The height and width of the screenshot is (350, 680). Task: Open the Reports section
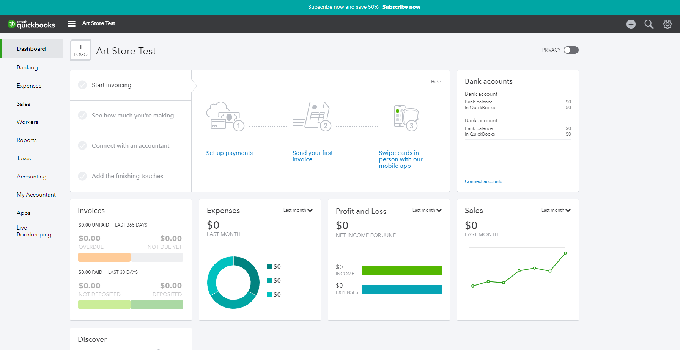[27, 140]
